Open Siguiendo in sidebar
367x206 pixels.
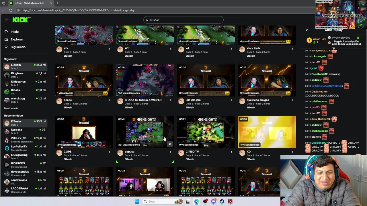[18, 47]
